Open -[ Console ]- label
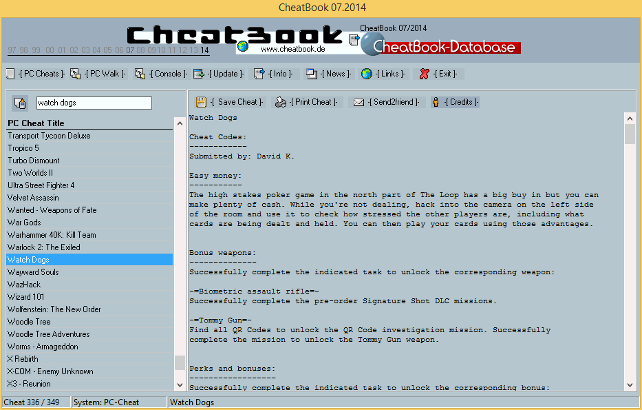 (168, 74)
